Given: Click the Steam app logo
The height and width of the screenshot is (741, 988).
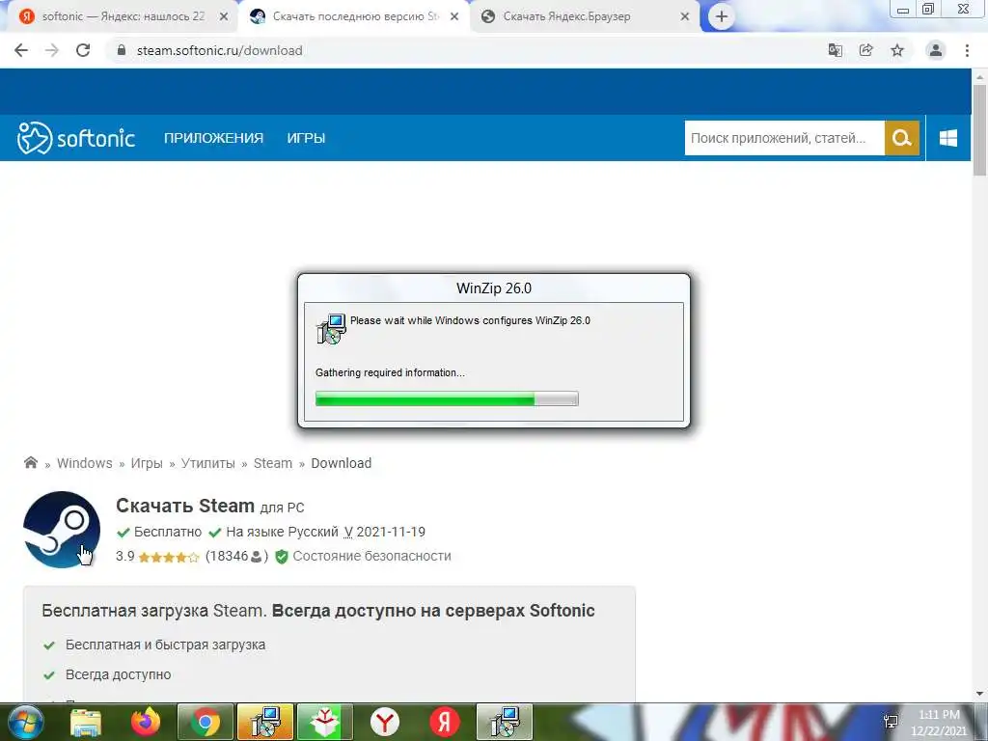Looking at the screenshot, I should point(62,530).
